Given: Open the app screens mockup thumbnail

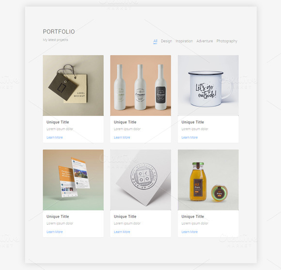Looking at the screenshot, I should 73,180.
